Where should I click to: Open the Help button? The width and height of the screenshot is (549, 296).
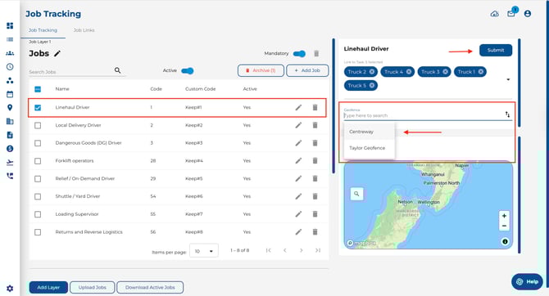tap(527, 281)
